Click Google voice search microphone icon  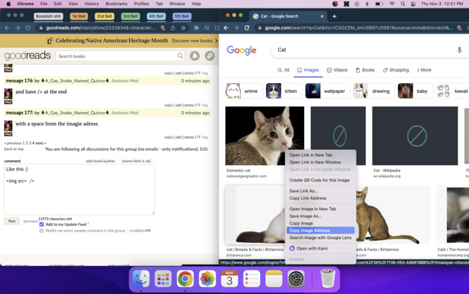point(459,50)
